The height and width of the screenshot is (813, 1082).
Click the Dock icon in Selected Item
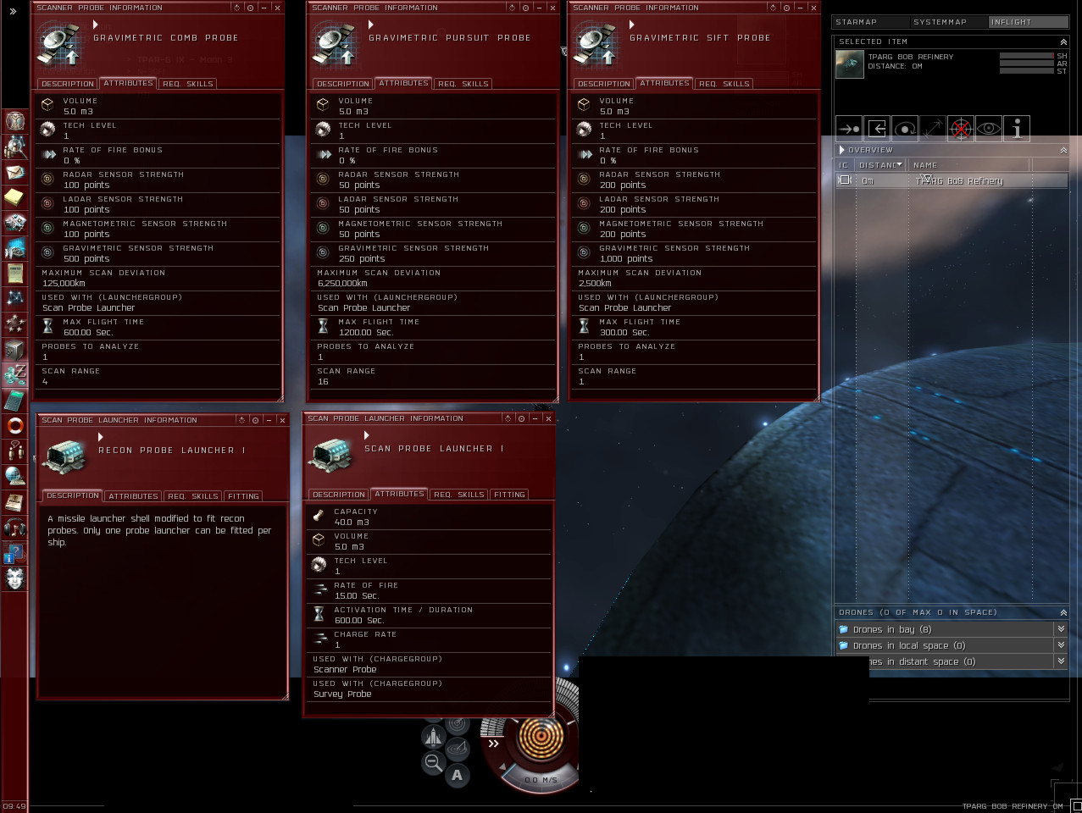pyautogui.click(x=877, y=129)
